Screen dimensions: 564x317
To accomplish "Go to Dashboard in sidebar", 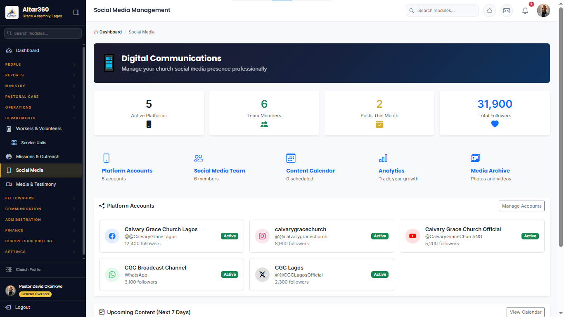I will click(x=41, y=50).
